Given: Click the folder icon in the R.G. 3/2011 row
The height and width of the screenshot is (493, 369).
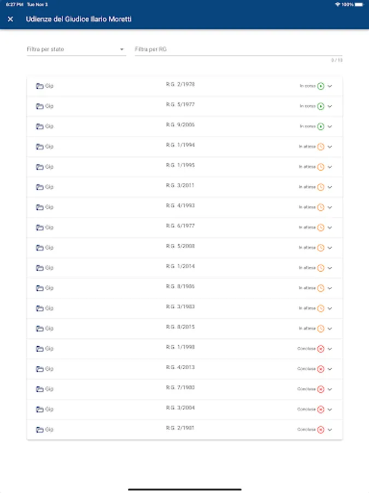Looking at the screenshot, I should pyautogui.click(x=39, y=187).
